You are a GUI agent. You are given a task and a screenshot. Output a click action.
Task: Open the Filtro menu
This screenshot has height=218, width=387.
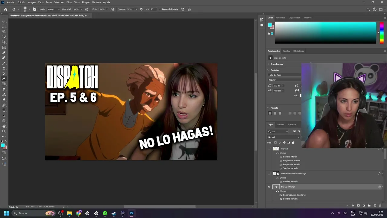[x=69, y=2]
